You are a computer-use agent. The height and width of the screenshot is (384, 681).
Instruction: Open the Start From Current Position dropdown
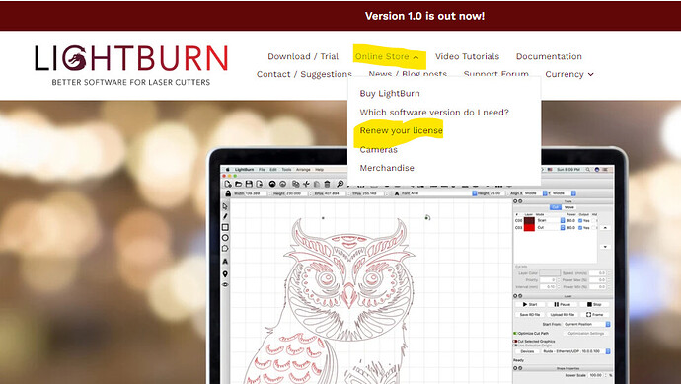587,324
